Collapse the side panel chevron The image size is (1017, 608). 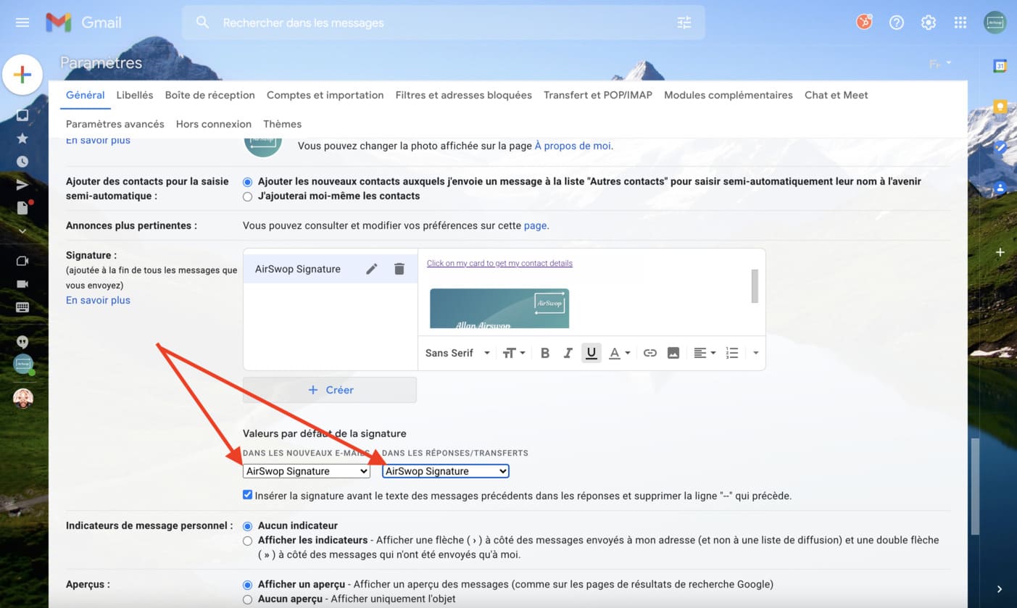click(x=1000, y=589)
